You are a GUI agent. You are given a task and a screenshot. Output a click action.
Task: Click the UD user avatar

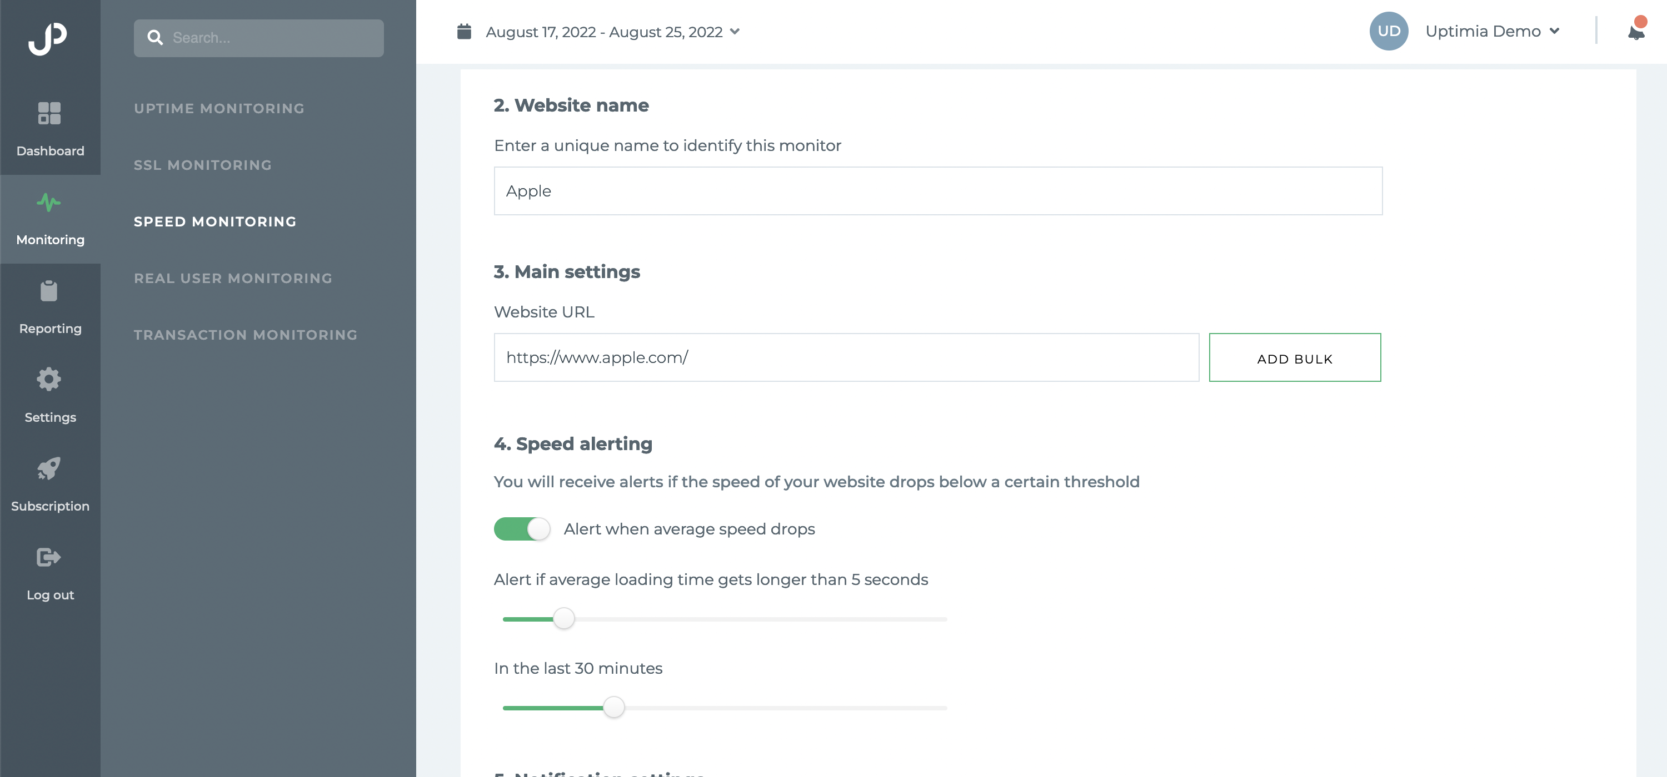(1389, 31)
